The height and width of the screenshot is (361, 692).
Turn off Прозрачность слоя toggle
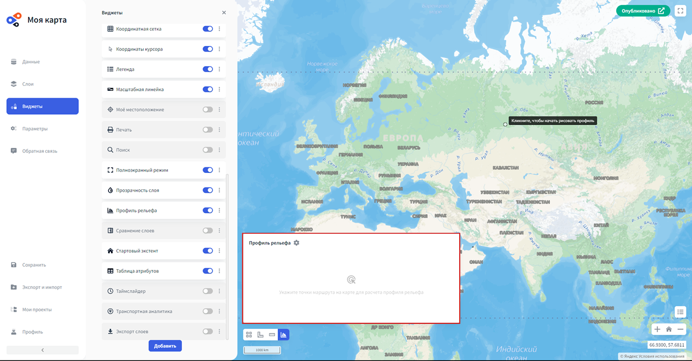208,190
